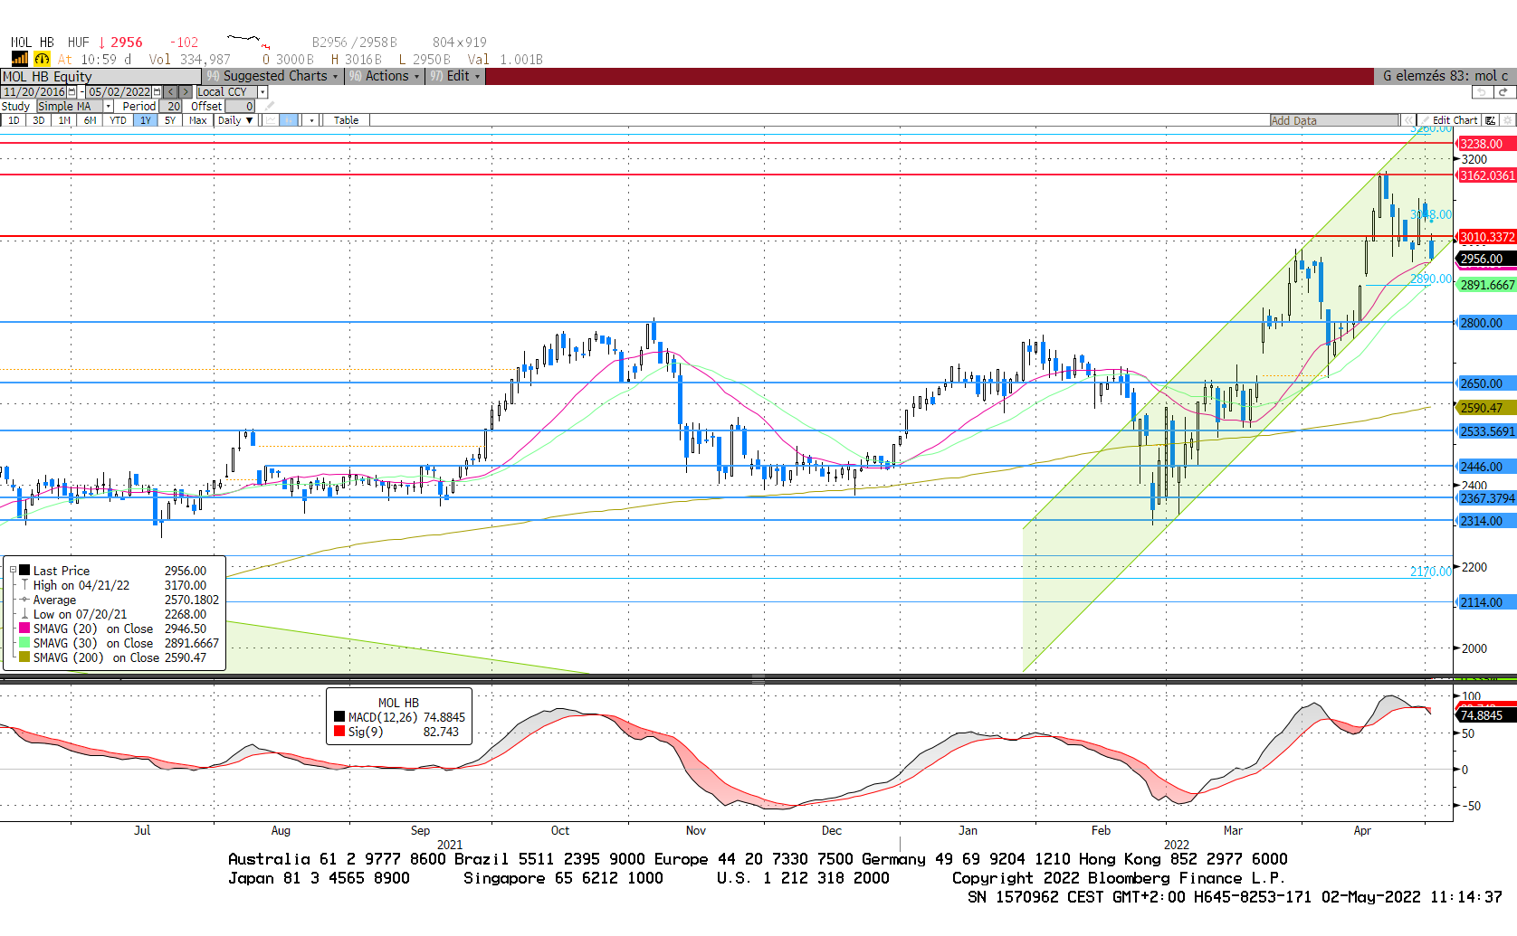Select the candlestick chart type icon
The image size is (1517, 936).
[x=289, y=120]
